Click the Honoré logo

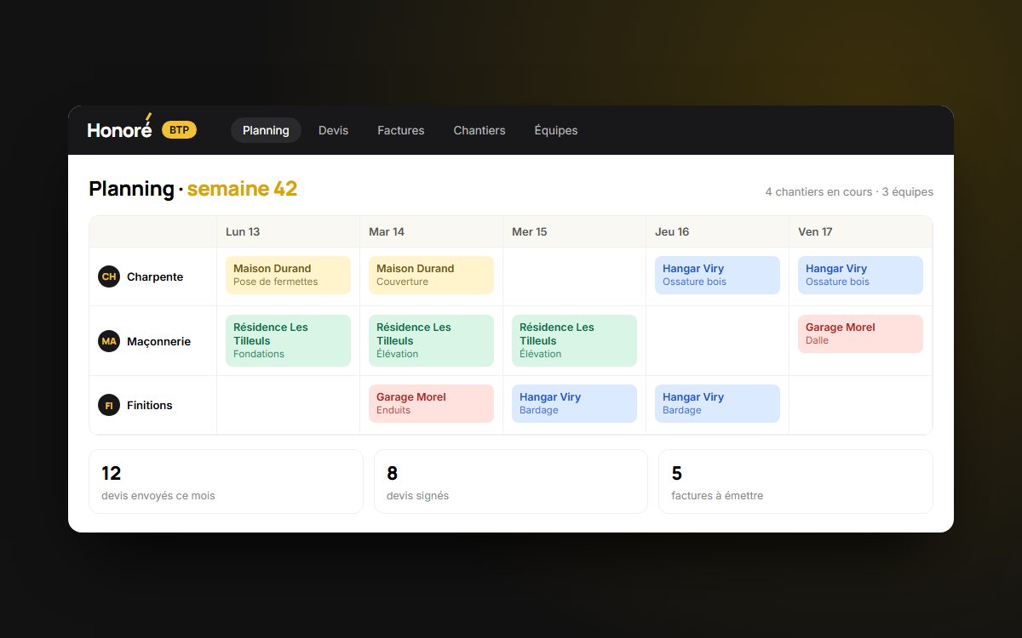[120, 128]
